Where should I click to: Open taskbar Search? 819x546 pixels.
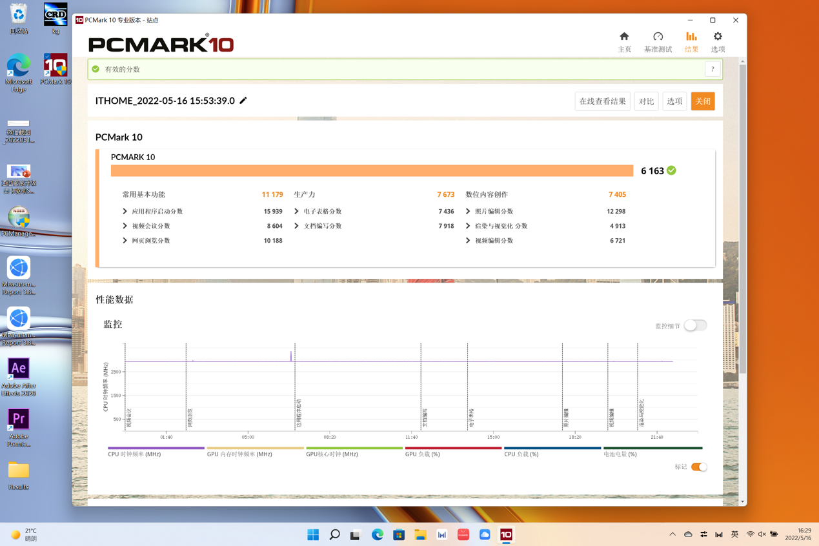[x=334, y=534]
